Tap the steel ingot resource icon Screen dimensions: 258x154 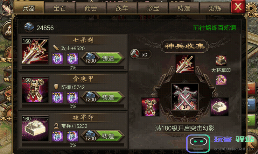[x=29, y=27]
